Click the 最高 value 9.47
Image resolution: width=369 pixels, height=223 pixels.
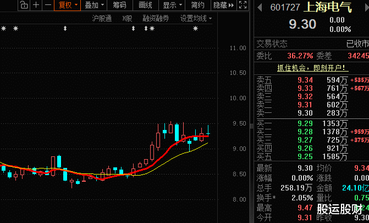click(305, 208)
